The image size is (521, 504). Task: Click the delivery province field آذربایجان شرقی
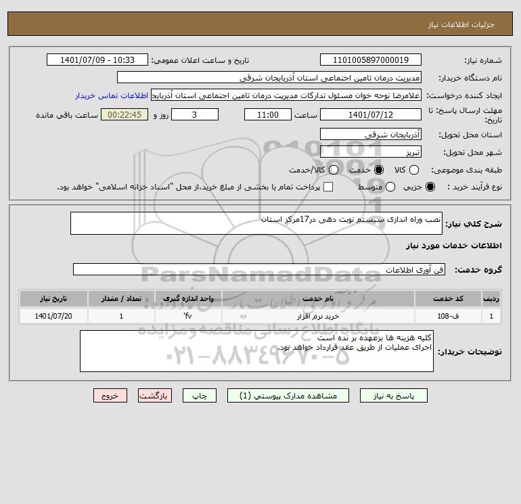pos(371,134)
